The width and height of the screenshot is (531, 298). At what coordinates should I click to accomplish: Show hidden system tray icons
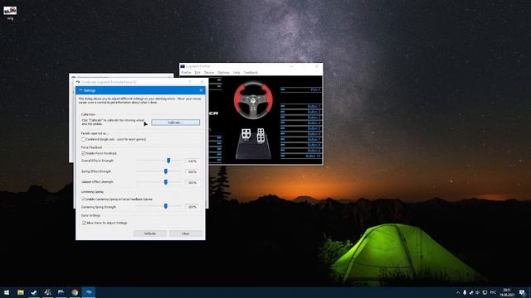[x=458, y=292]
